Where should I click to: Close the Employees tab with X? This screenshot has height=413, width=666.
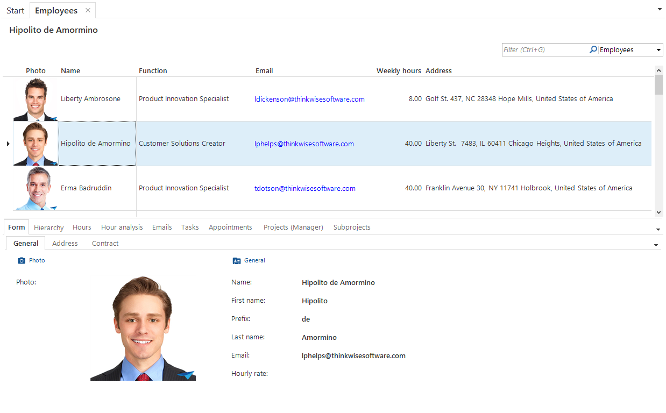[x=88, y=10]
